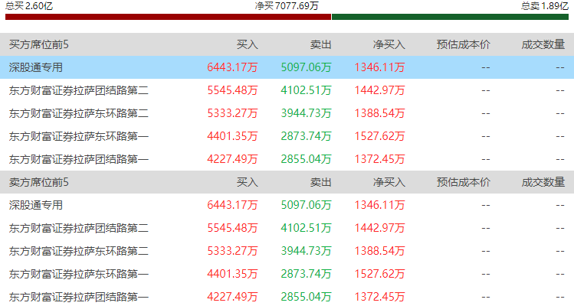The height and width of the screenshot is (306, 574).
Task: Select 深股通专用 name in seller top 5
Action: tap(36, 205)
